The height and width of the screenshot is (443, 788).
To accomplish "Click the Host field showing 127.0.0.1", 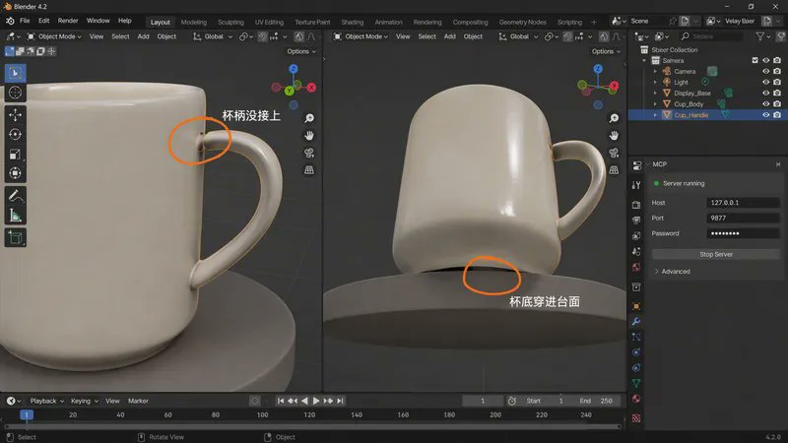I will 743,203.
